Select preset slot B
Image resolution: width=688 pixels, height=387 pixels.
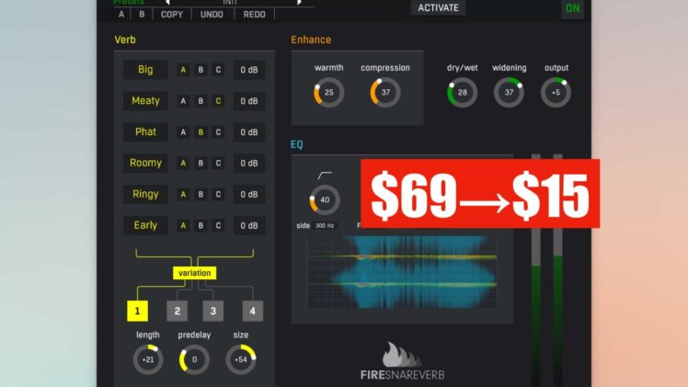(x=142, y=15)
